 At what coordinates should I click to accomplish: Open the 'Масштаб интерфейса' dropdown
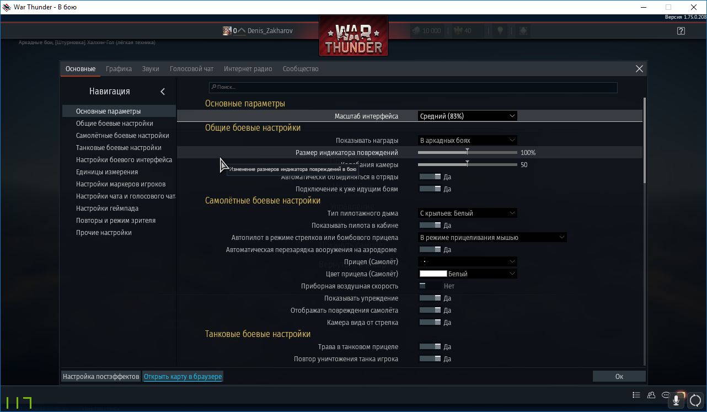pyautogui.click(x=468, y=116)
